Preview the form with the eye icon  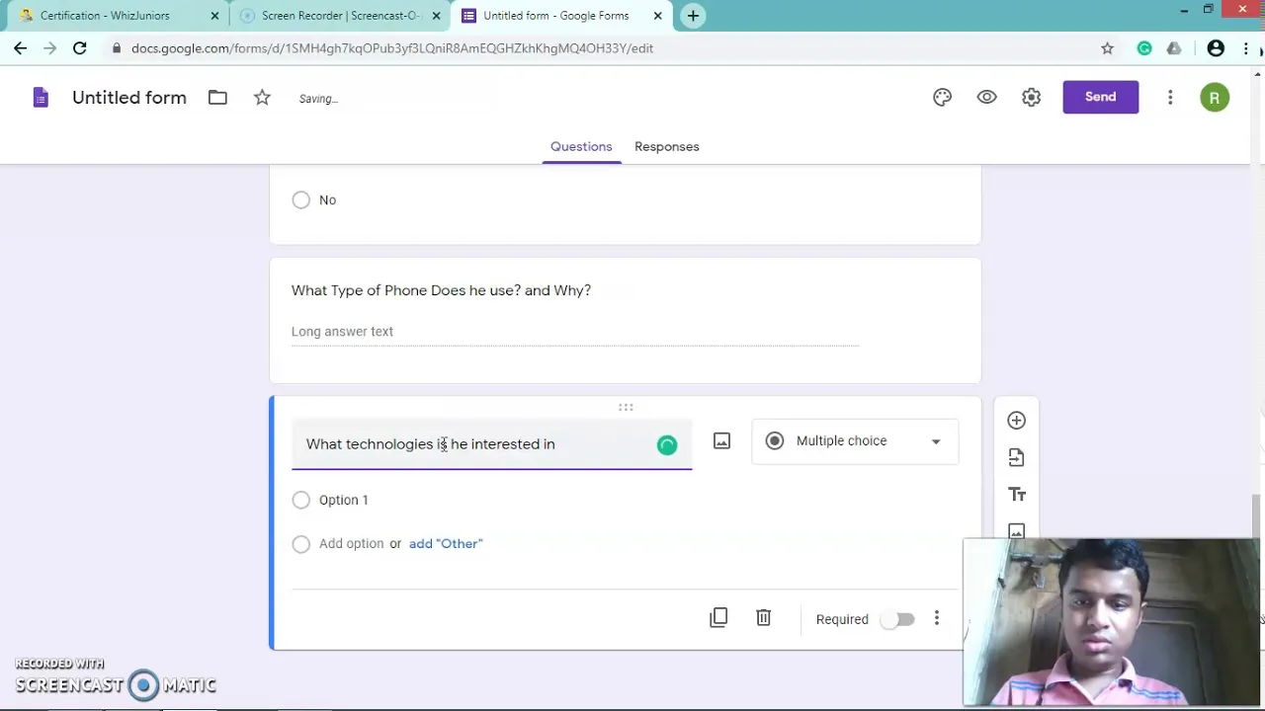pyautogui.click(x=986, y=97)
